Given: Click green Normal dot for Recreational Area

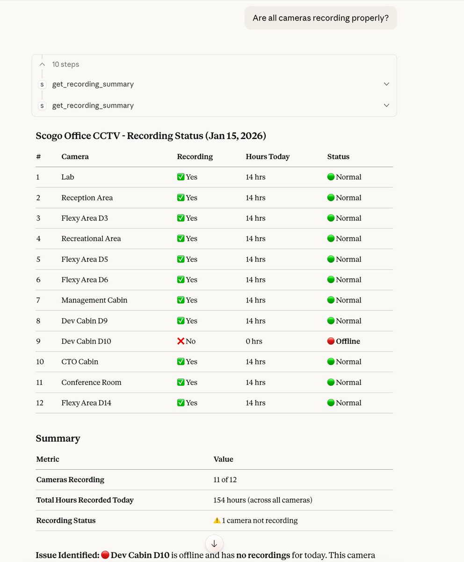Looking at the screenshot, I should pos(331,238).
